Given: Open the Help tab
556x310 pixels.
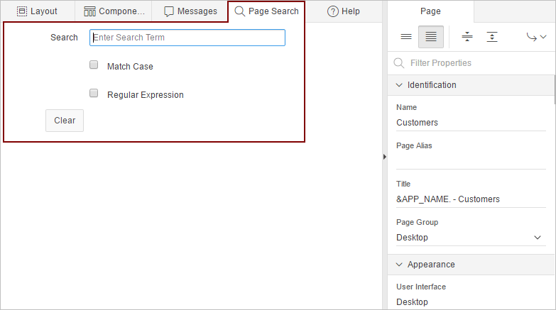Looking at the screenshot, I should (344, 11).
